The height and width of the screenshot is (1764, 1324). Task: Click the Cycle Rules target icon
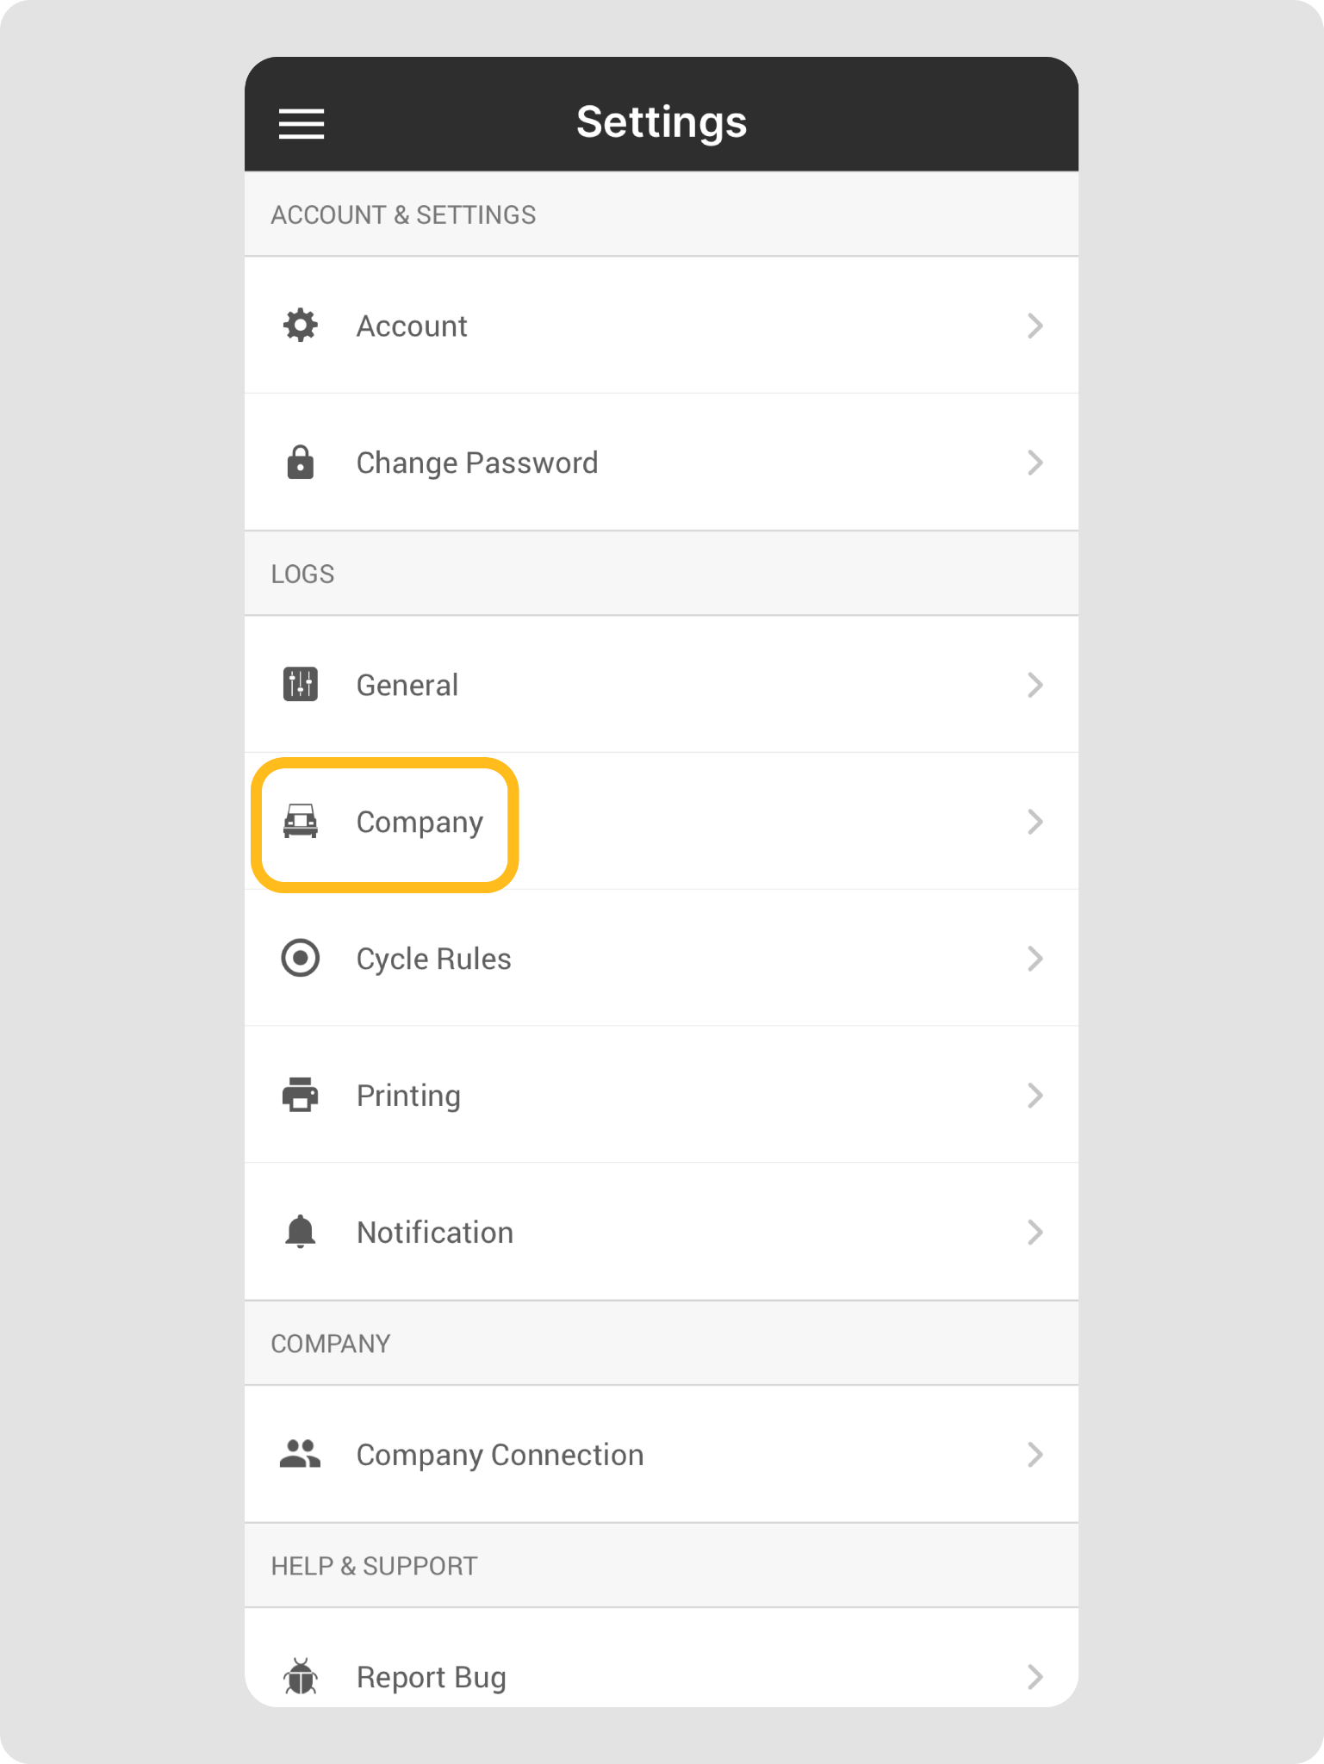[301, 959]
